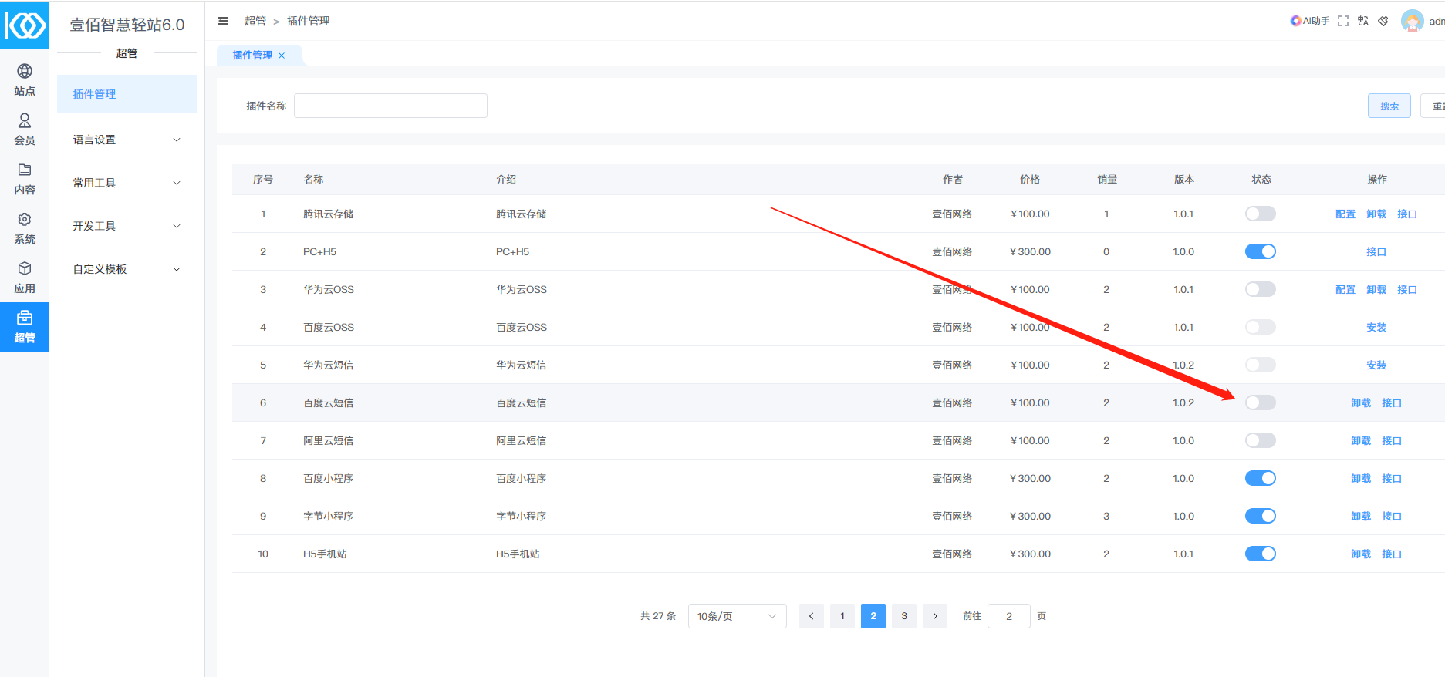The image size is (1445, 677).
Task: Enable the 百度云短信 status toggle
Action: [1260, 402]
